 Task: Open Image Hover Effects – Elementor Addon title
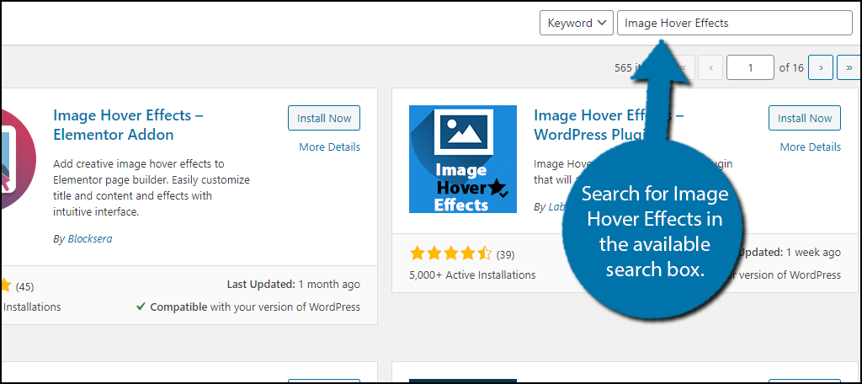pyautogui.click(x=128, y=125)
